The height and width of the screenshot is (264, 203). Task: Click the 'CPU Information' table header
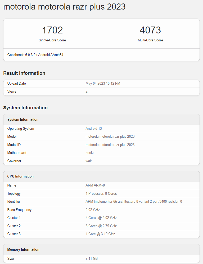pos(20,176)
